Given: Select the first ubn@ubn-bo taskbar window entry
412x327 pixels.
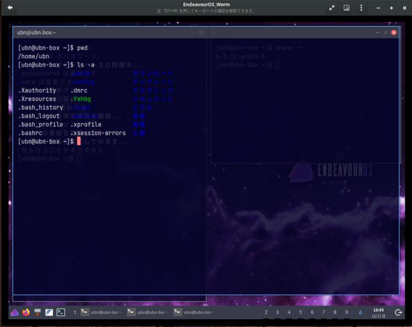Looking at the screenshot, I should tap(101, 312).
